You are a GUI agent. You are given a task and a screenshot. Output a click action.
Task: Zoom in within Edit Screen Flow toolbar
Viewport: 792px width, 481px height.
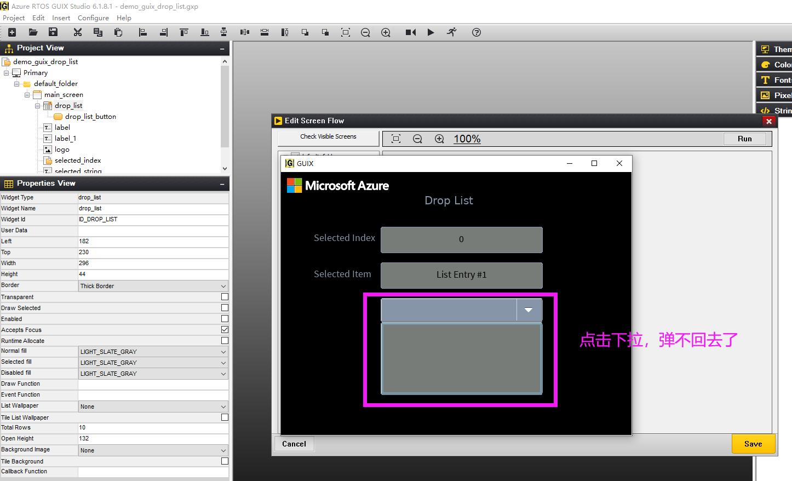[439, 139]
